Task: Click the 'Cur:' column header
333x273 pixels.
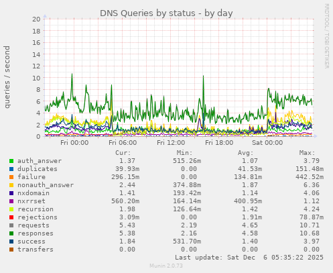Action: (123, 153)
